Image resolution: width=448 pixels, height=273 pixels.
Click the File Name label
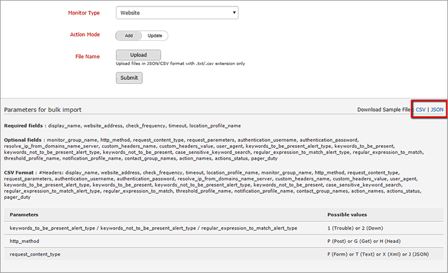[x=88, y=56]
